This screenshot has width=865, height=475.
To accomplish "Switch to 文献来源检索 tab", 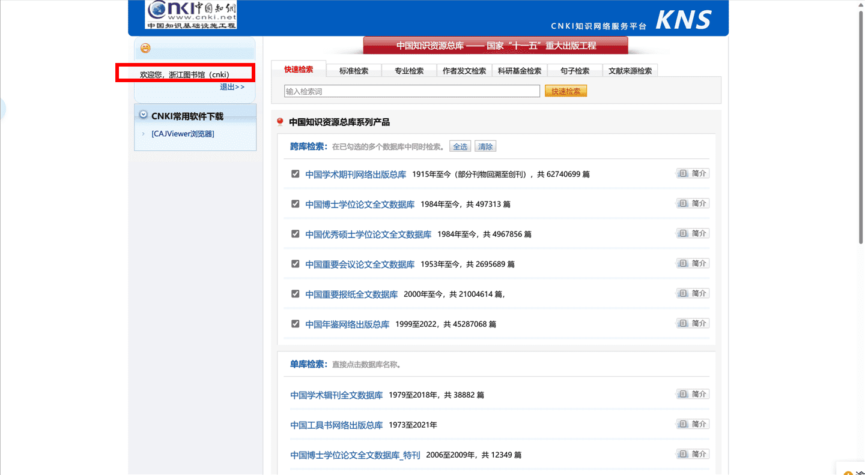I will click(x=630, y=71).
